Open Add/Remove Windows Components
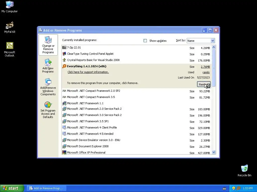 [x=48, y=87]
